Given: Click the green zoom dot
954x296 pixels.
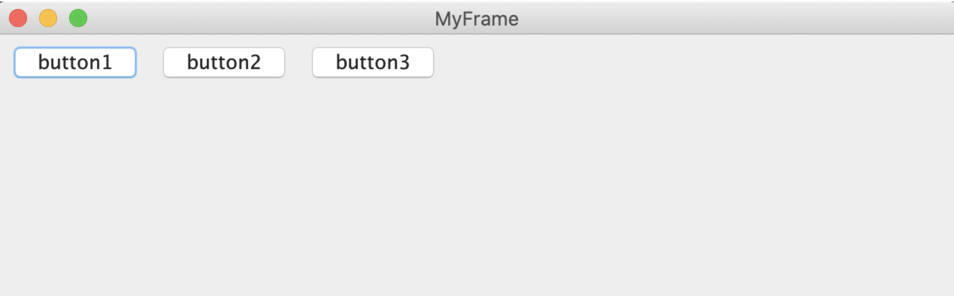Looking at the screenshot, I should [78, 19].
